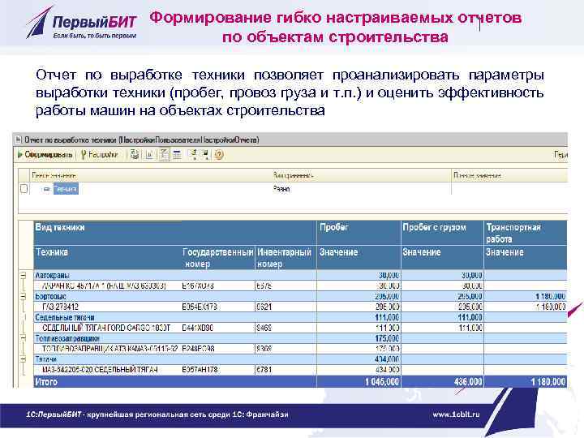The image size is (584, 438).
Task: Click the toolbar icon with the upward arrow
Action: point(192,155)
